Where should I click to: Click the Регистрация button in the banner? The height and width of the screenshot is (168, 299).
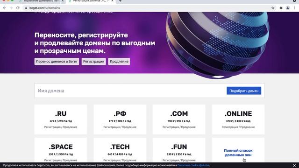tap(93, 62)
